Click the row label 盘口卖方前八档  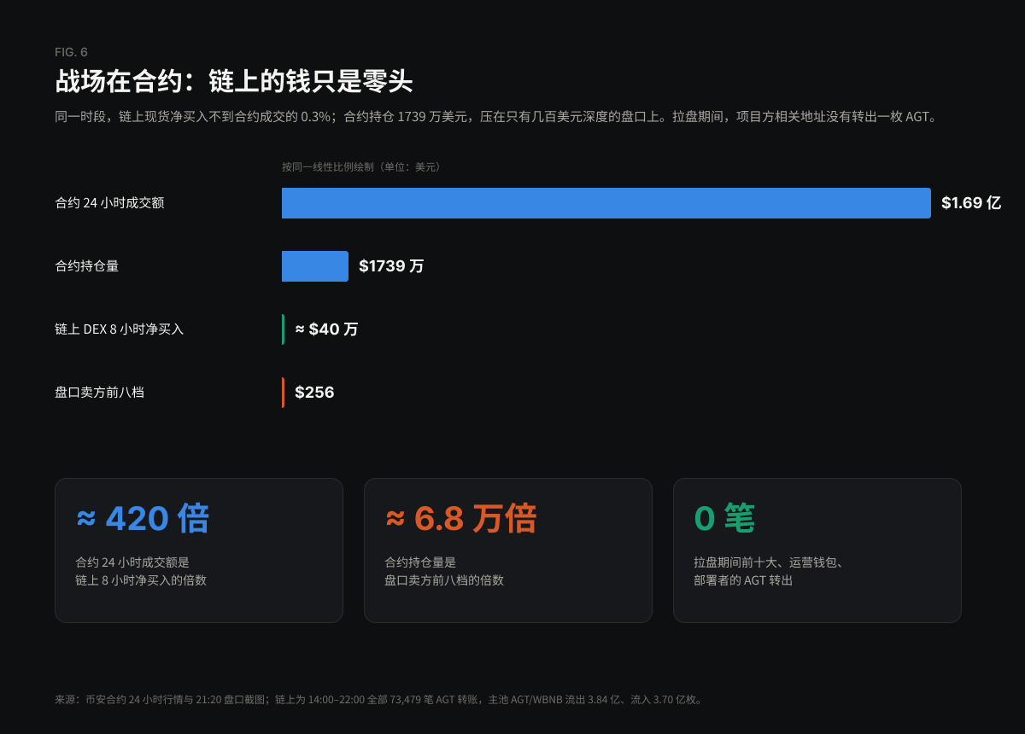[x=99, y=393]
